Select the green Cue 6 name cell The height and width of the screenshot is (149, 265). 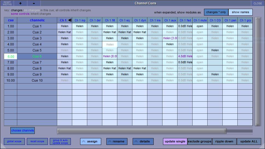coord(37,56)
